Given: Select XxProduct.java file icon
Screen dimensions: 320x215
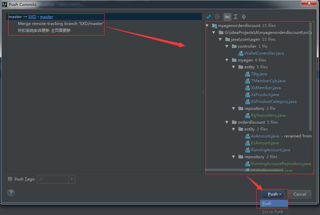Looking at the screenshot, I should click(247, 95).
